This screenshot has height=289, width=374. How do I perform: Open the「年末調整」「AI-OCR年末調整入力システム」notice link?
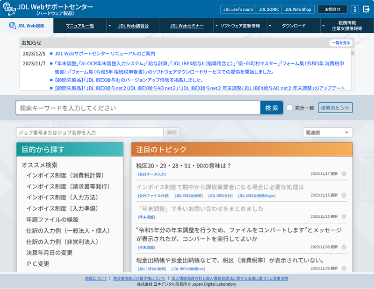pos(200,68)
